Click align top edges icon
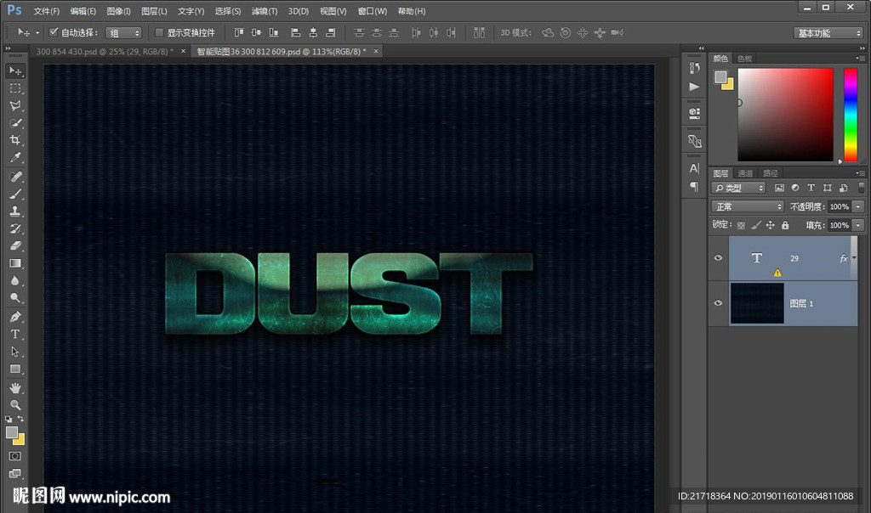This screenshot has height=513, width=871. (x=239, y=33)
